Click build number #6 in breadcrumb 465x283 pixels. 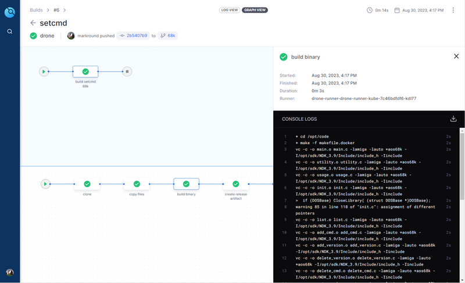(x=56, y=10)
